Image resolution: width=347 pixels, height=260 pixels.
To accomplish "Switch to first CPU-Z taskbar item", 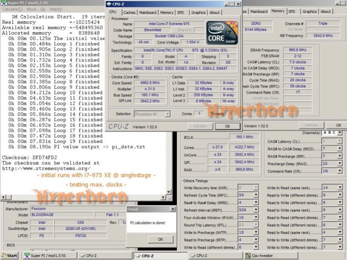I will pos(105,256).
